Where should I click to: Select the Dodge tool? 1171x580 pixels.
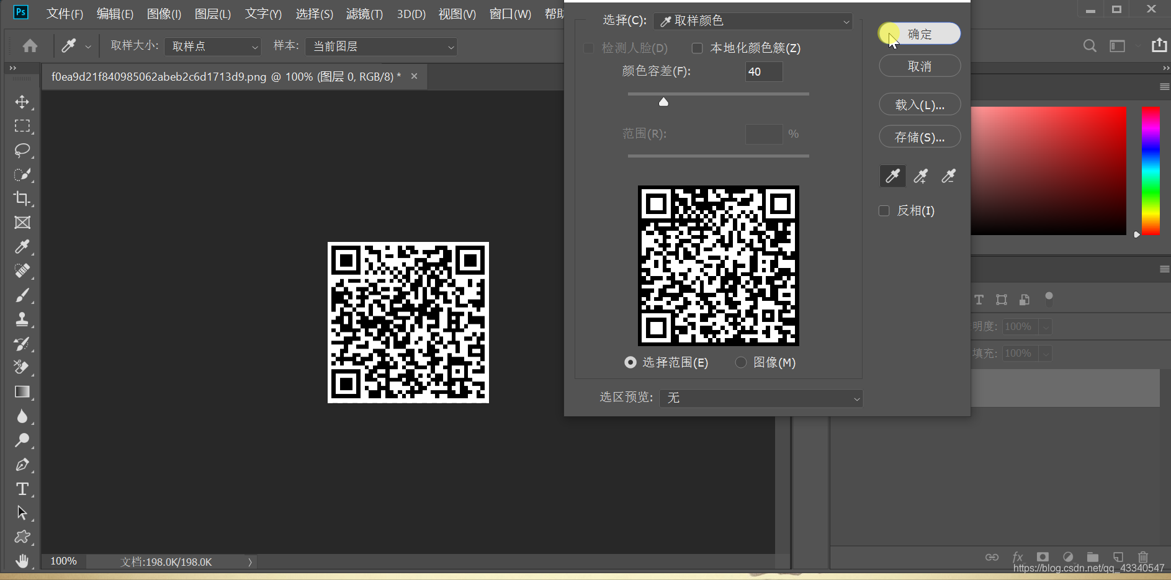22,440
